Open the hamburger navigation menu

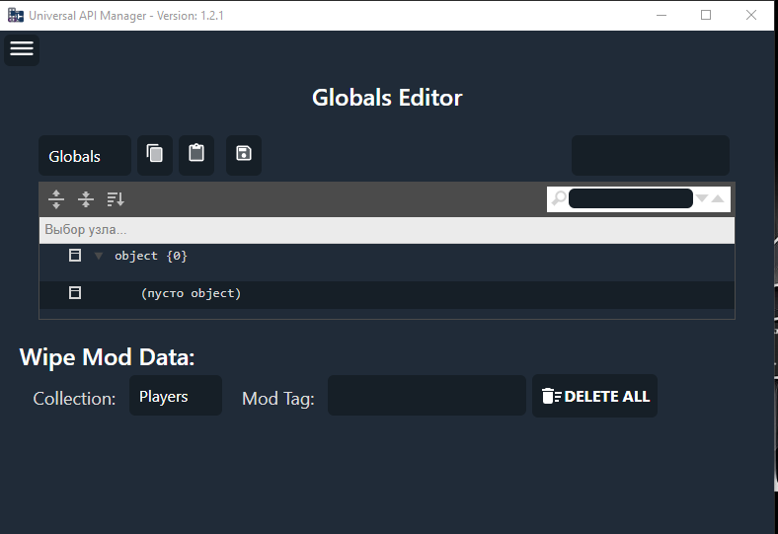coord(22,48)
